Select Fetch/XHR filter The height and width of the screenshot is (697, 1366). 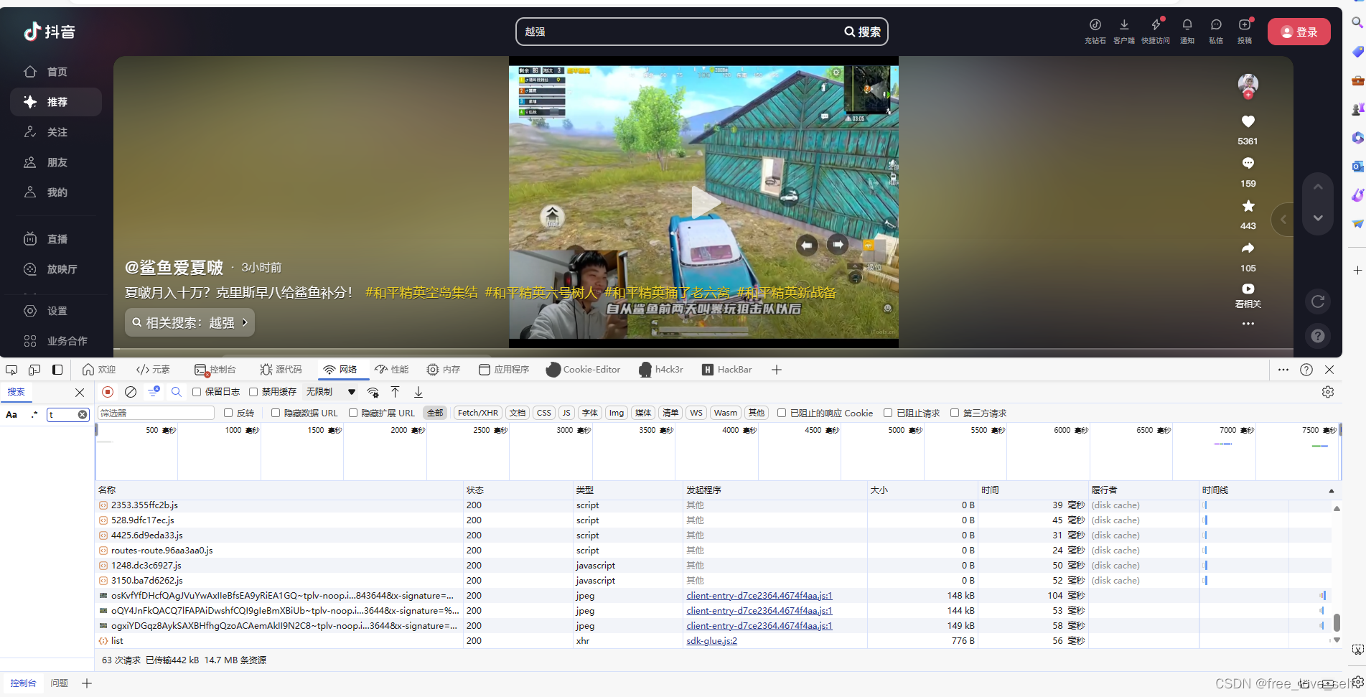click(x=478, y=413)
